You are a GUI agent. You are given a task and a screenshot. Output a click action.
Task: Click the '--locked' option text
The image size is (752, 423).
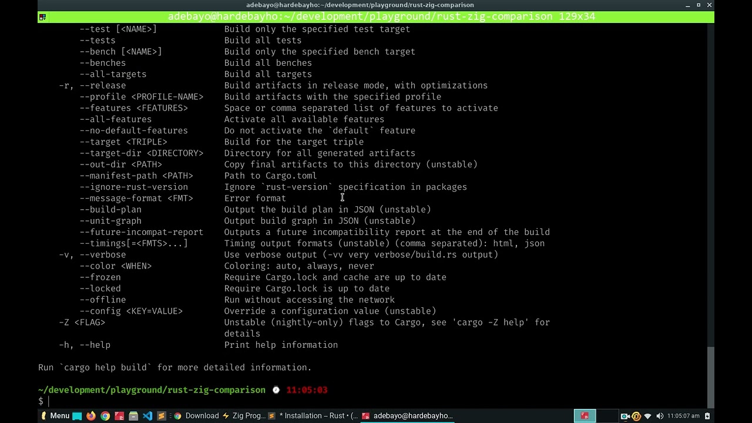(100, 288)
